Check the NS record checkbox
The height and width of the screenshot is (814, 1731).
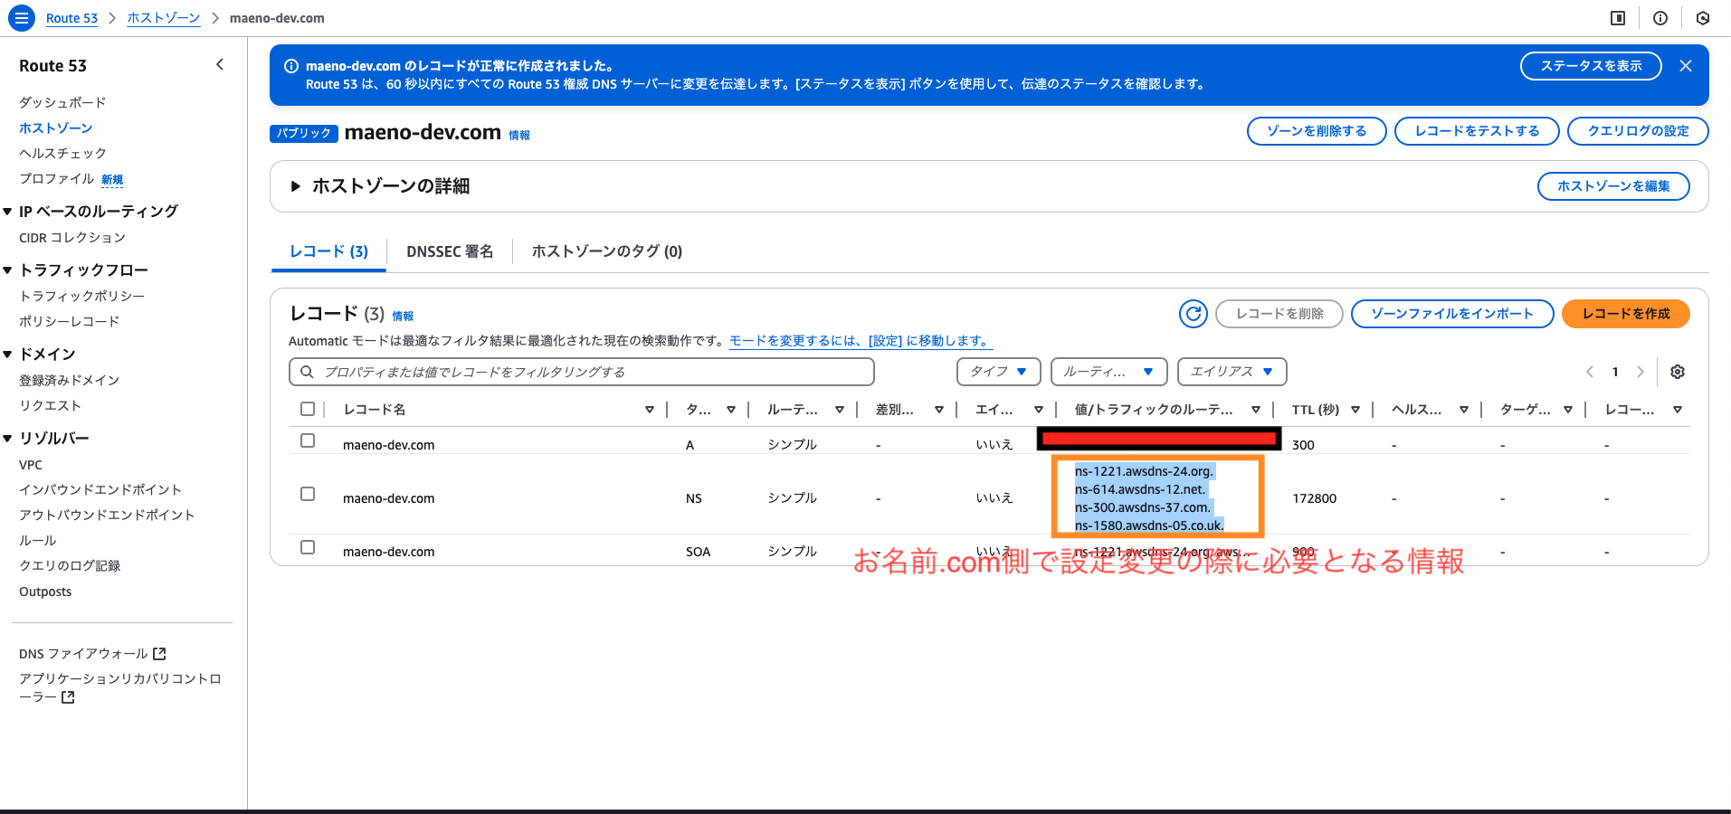(x=308, y=494)
